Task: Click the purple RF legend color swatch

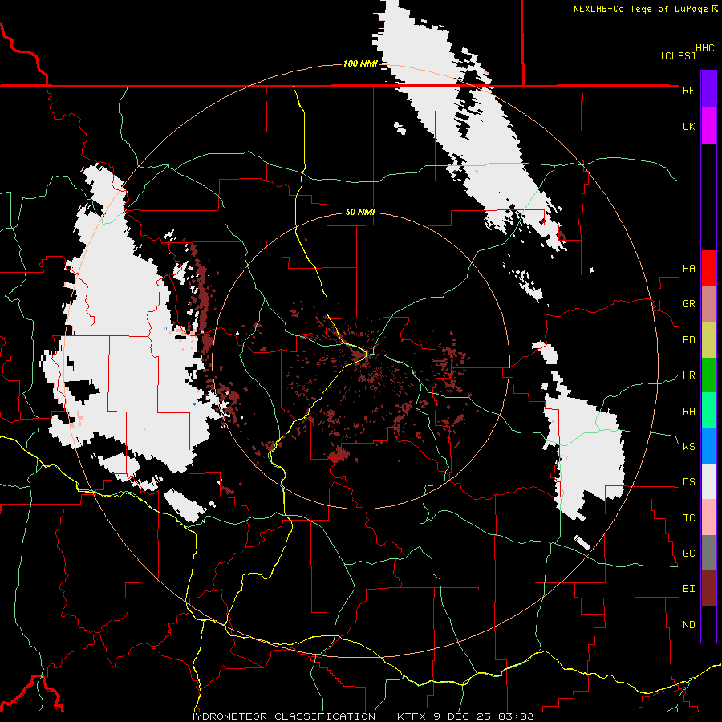Action: 708,90
